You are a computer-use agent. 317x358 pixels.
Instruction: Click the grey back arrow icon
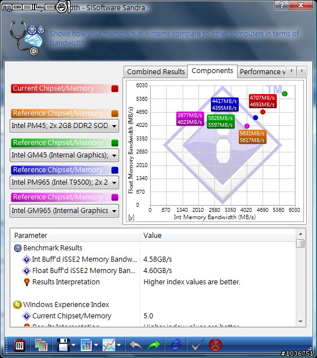click(x=136, y=345)
